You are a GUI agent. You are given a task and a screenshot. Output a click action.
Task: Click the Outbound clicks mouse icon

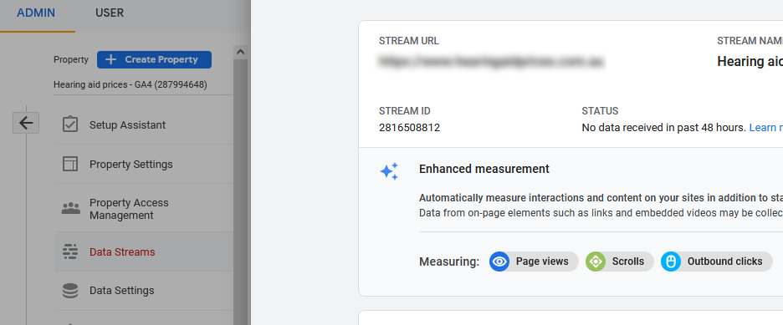coord(671,262)
